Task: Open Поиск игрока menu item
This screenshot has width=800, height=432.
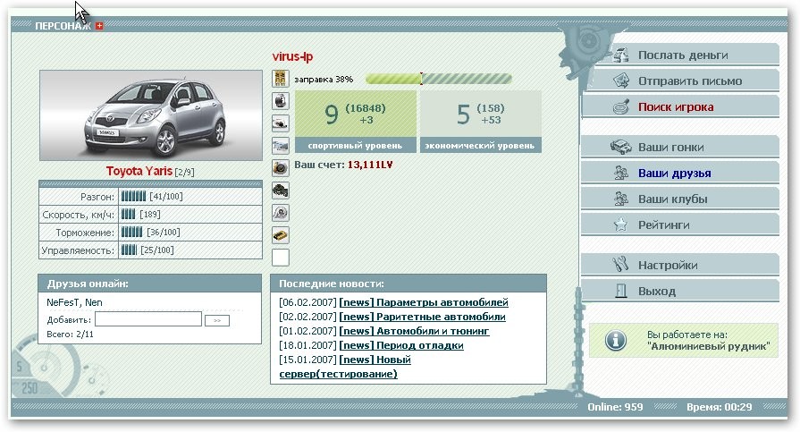Action: (680, 106)
